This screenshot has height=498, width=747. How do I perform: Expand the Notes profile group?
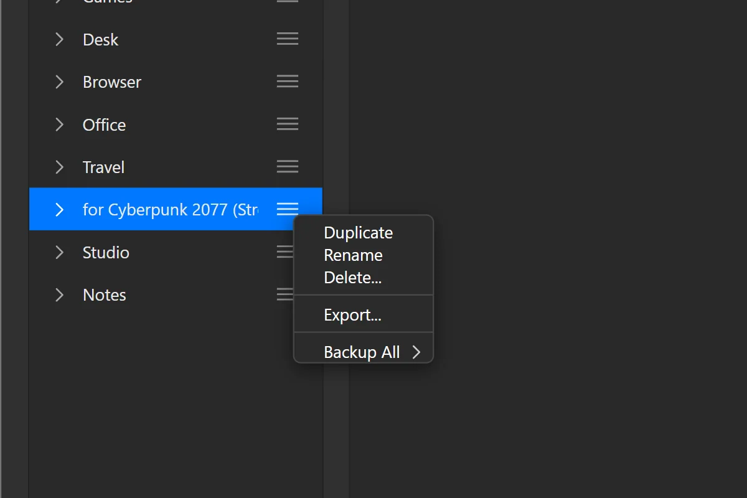[60, 294]
